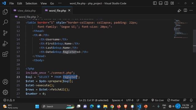196x110 pixels.
Task: Open the Edit menu
Action: pyautogui.click(x=20, y=3)
